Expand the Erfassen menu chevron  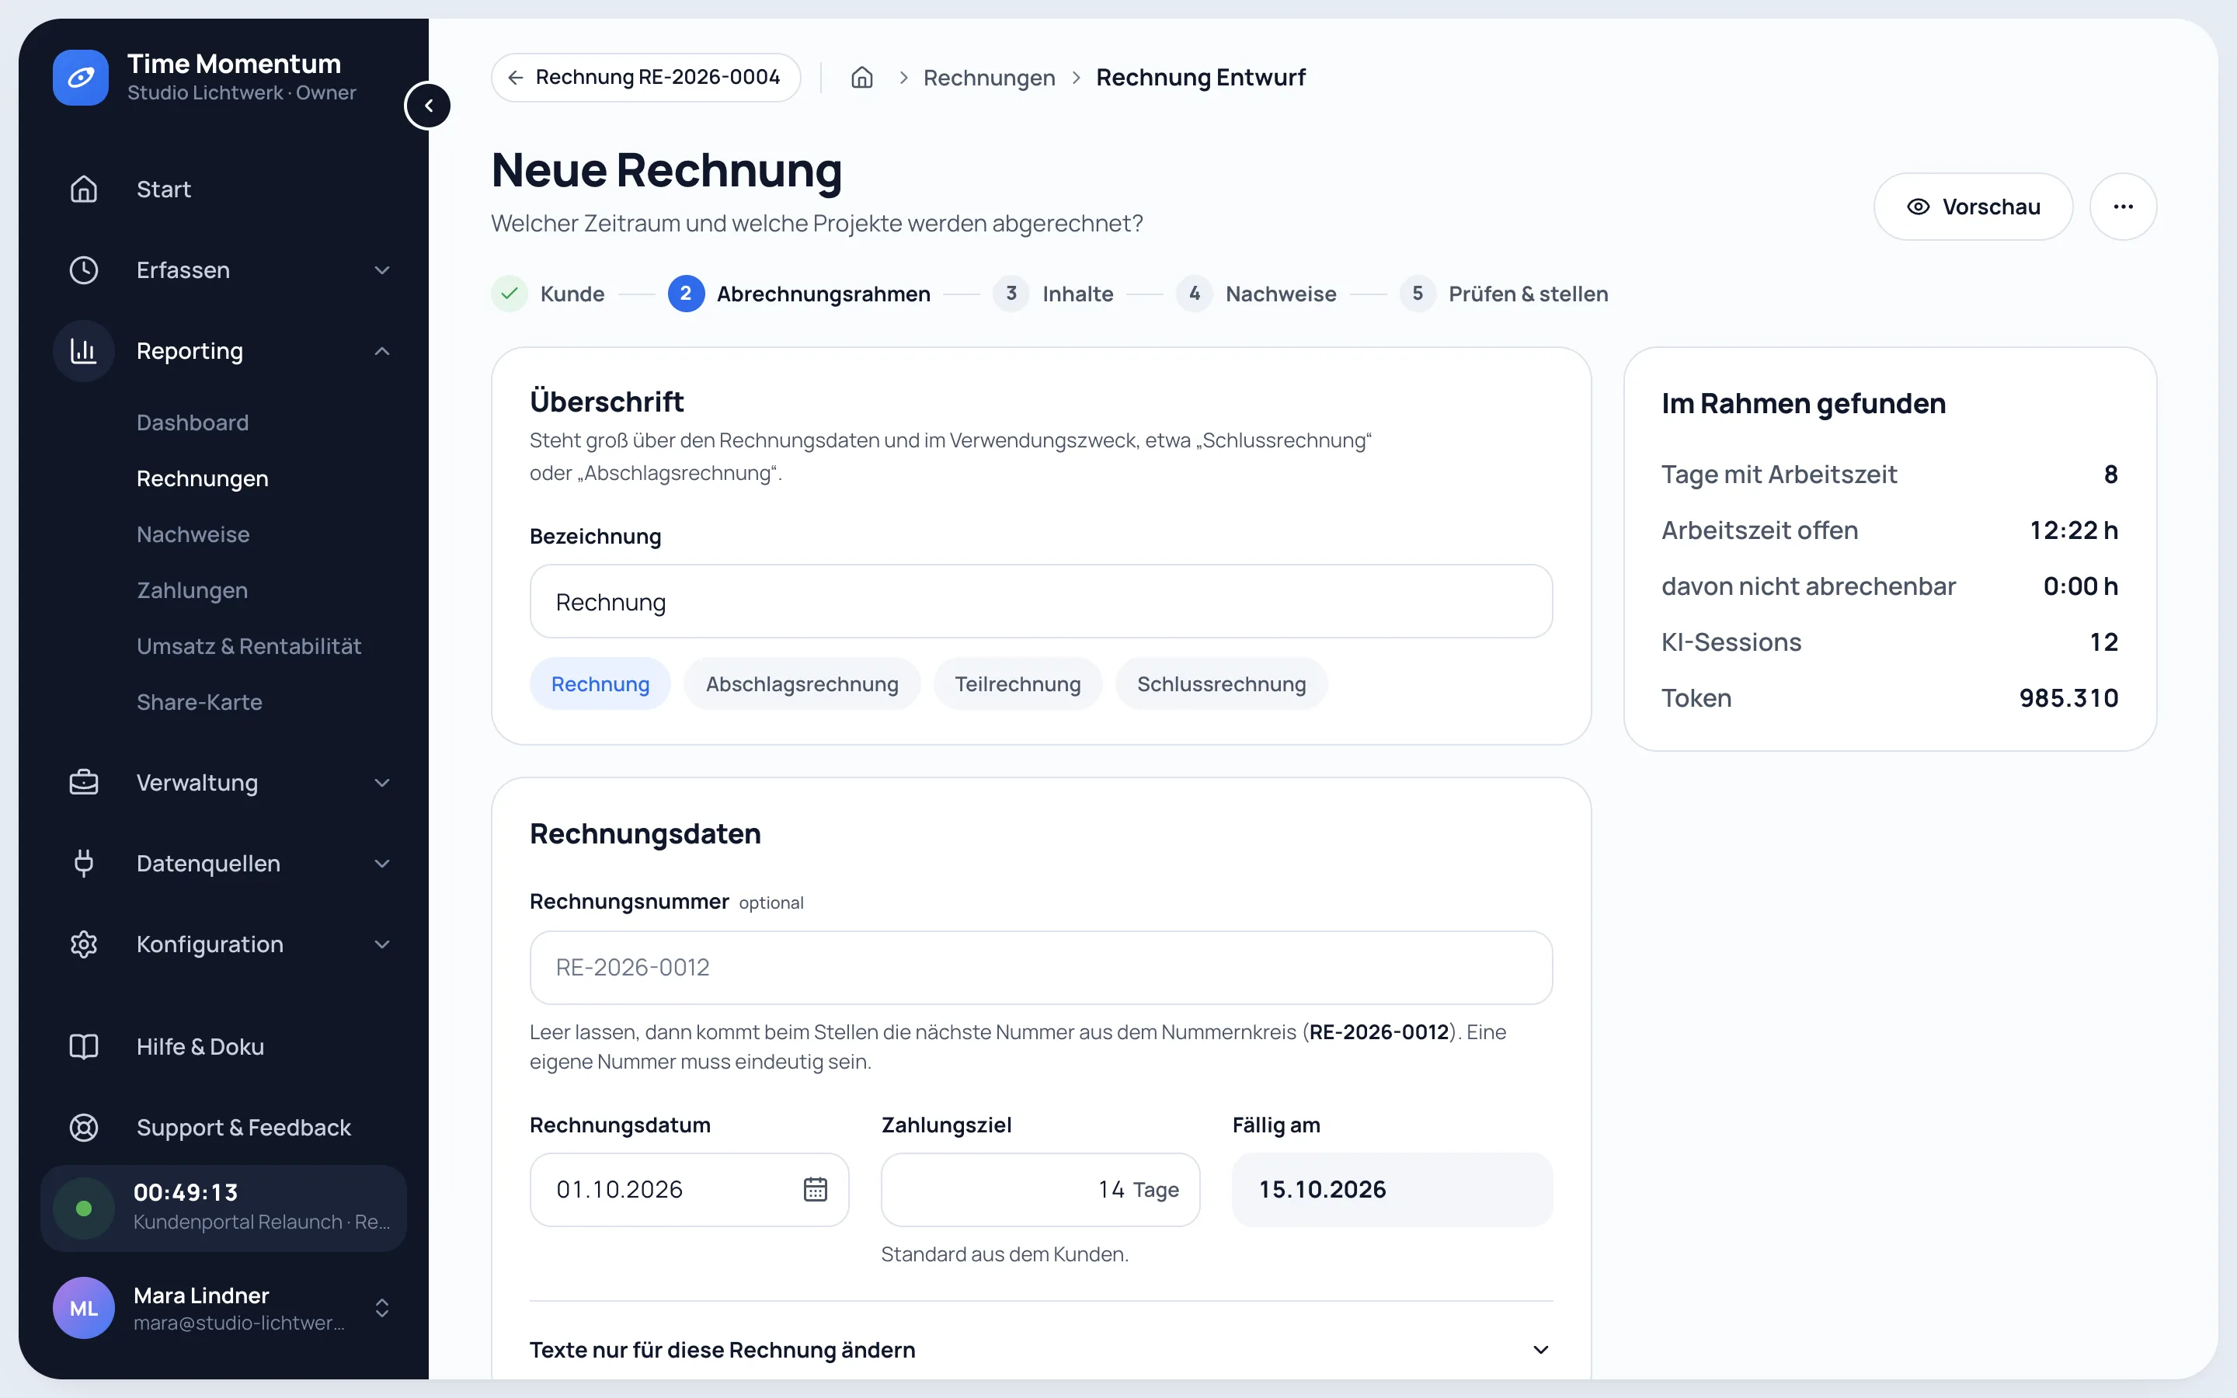tap(382, 270)
